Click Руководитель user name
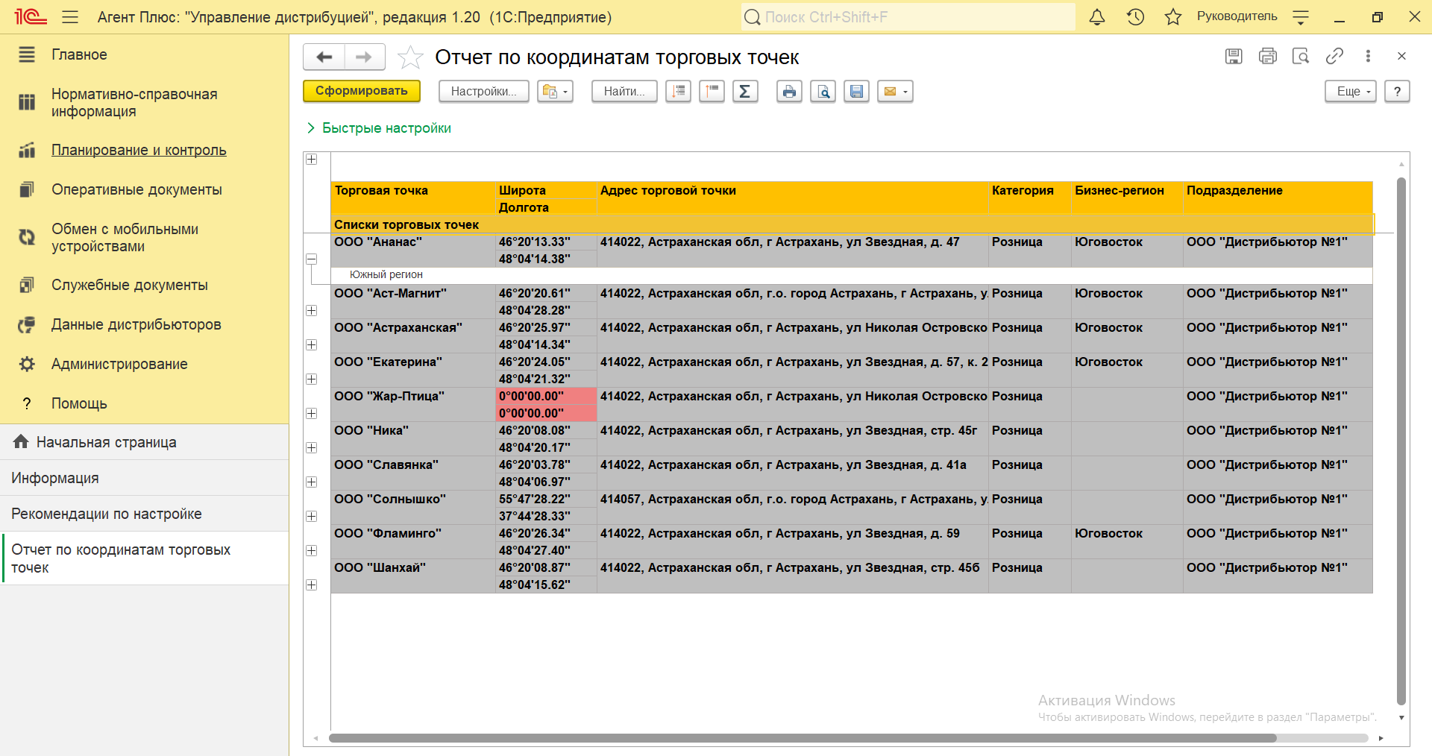 point(1237,16)
